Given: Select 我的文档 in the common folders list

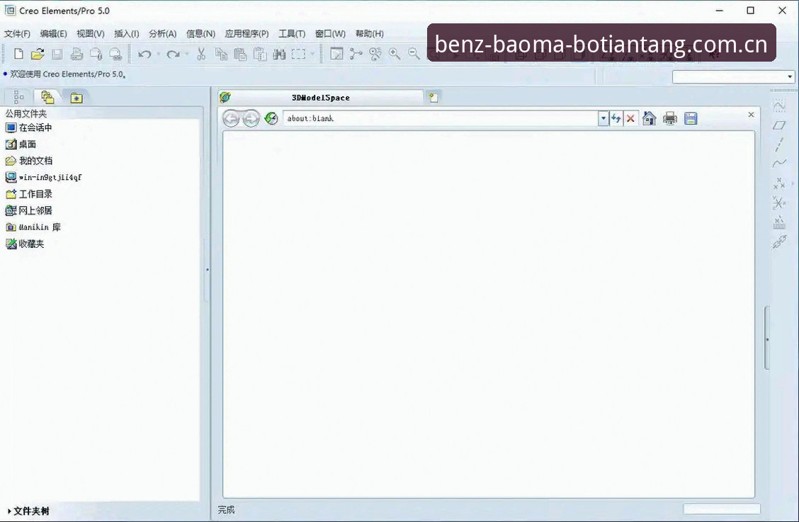Looking at the screenshot, I should [x=28, y=161].
